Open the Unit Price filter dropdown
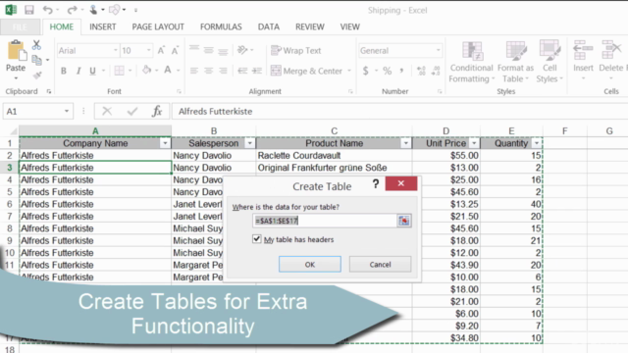 (x=474, y=143)
